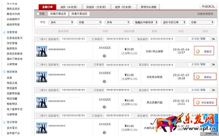Tick the checkbox of the 2016-03-24 refund order
The image size is (219, 136).
[x=38, y=39]
